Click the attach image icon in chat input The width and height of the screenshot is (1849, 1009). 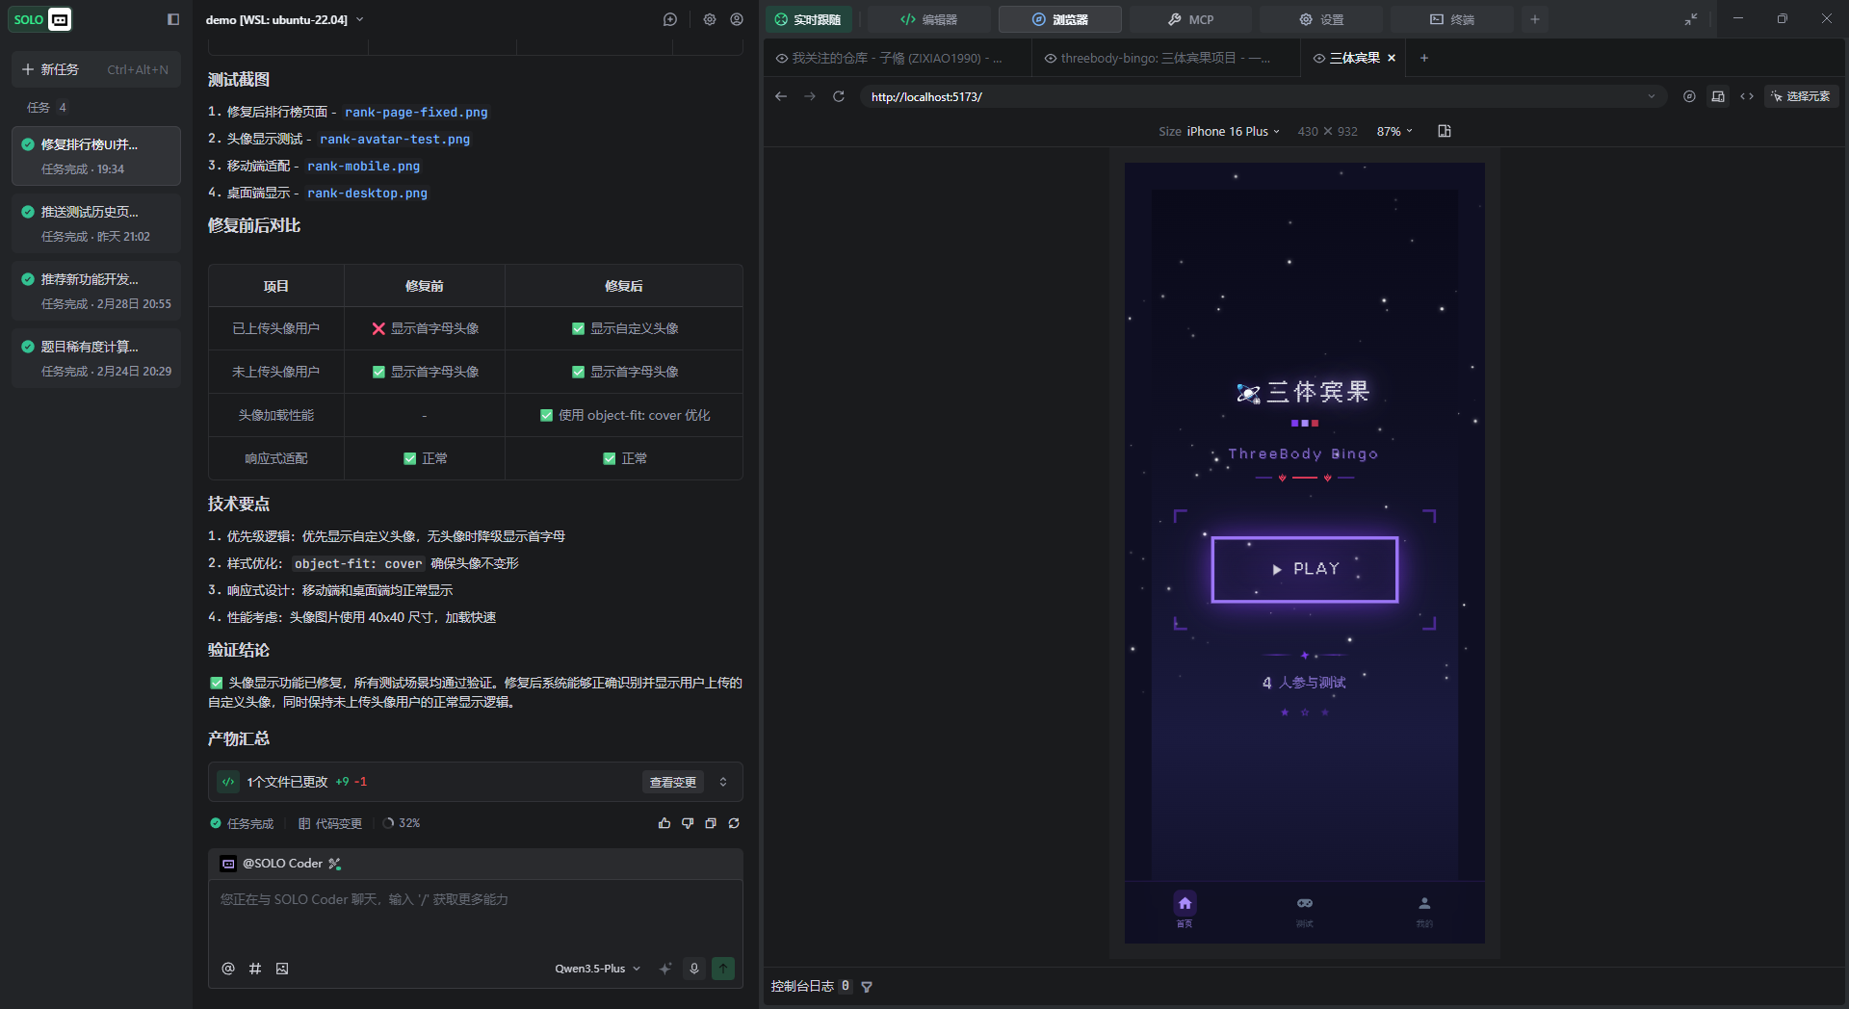(x=282, y=969)
